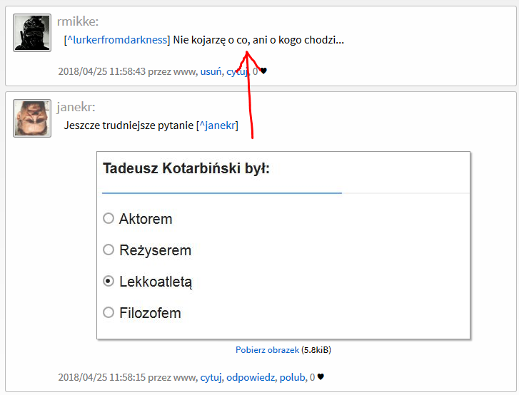
Task: Click odpowiedz to reply to janekr
Action: [x=251, y=377]
